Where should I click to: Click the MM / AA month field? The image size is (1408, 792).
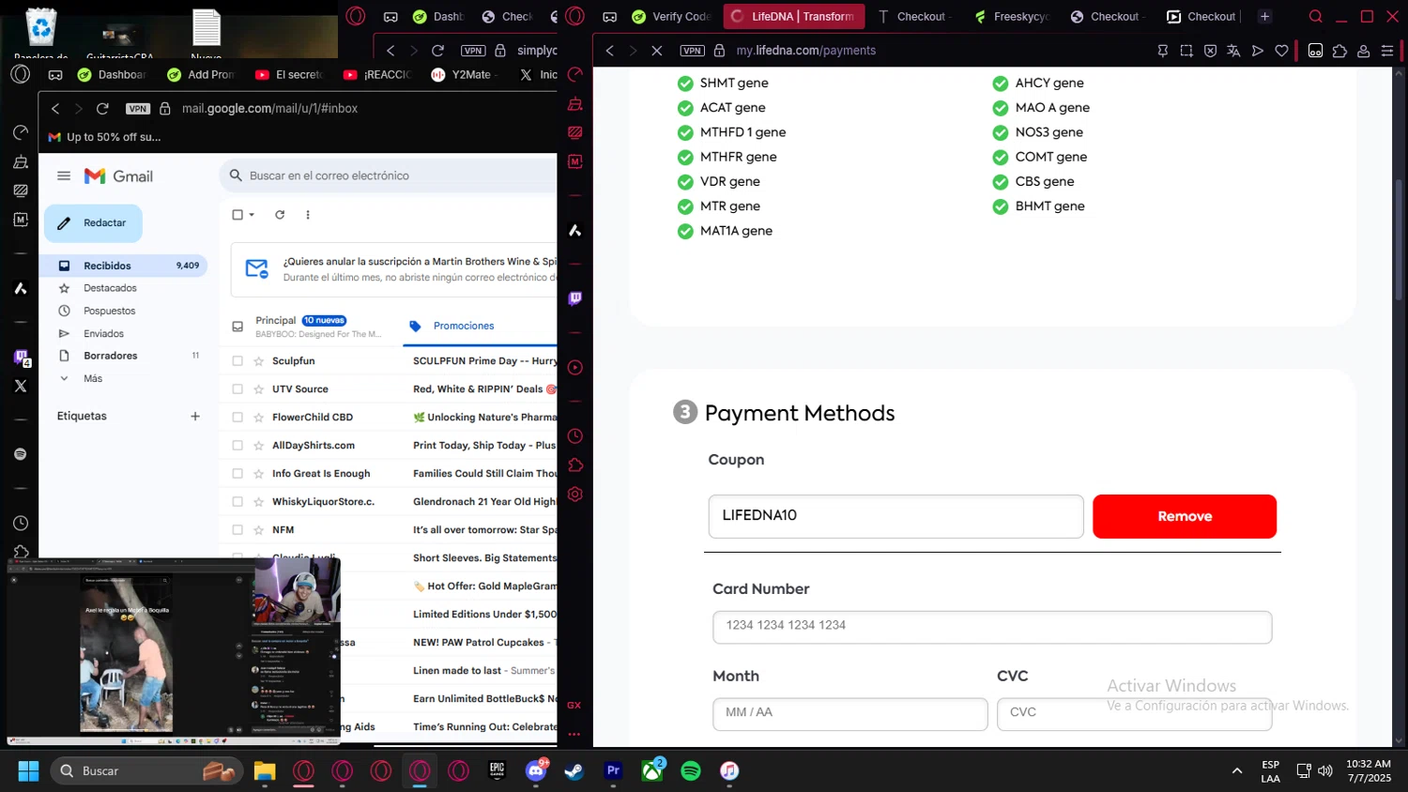pos(850,714)
